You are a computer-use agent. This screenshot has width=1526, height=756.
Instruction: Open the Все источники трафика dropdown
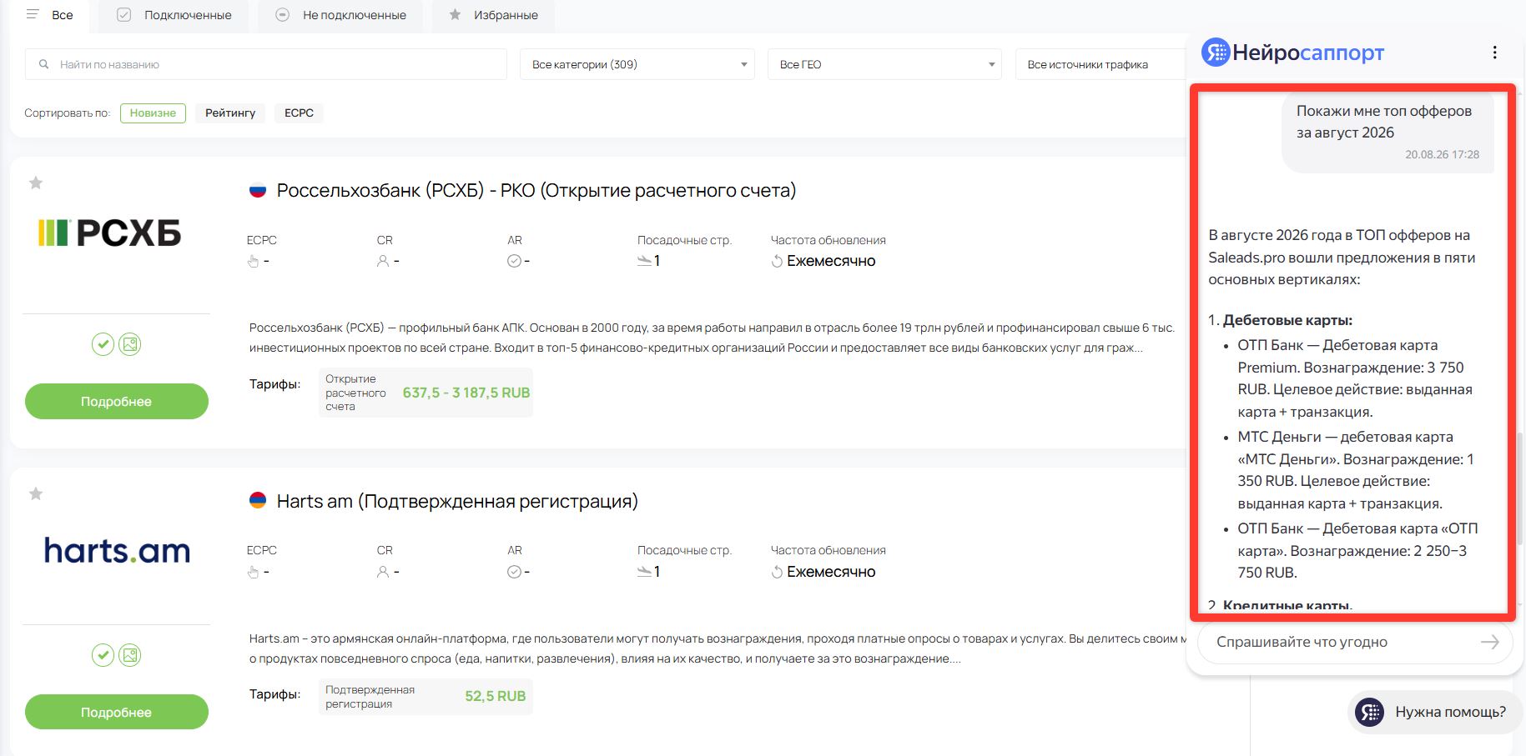(1100, 64)
